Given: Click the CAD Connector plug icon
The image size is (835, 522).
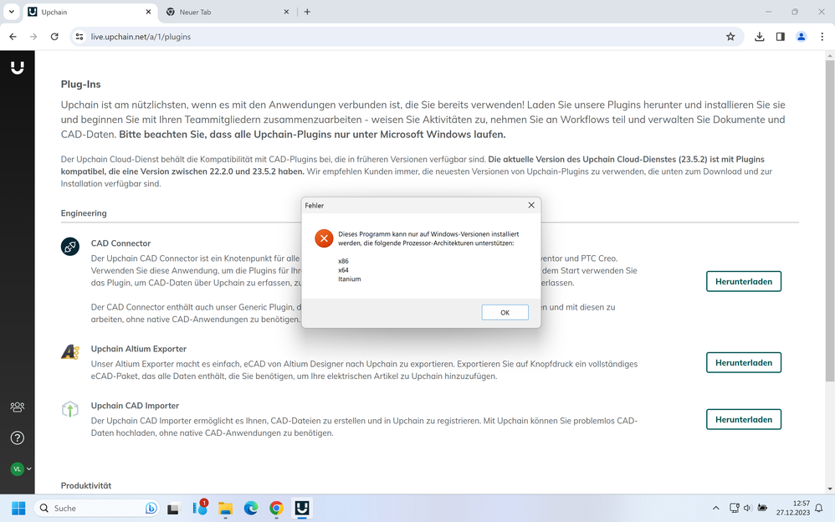Looking at the screenshot, I should 69,247.
